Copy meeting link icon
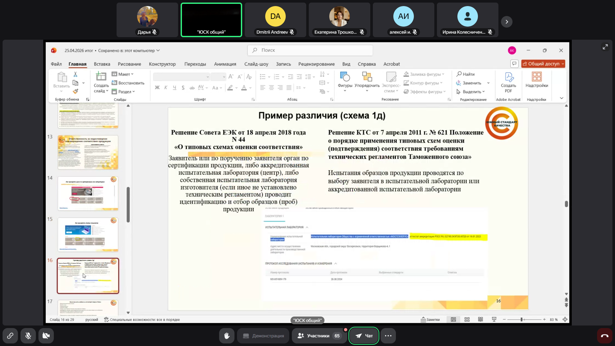 click(10, 336)
